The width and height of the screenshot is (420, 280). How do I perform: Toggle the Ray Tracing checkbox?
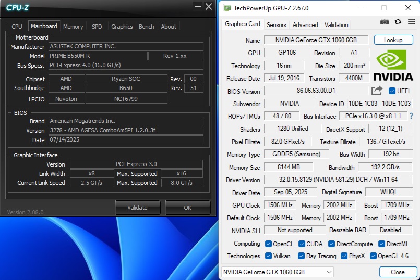(x=302, y=256)
